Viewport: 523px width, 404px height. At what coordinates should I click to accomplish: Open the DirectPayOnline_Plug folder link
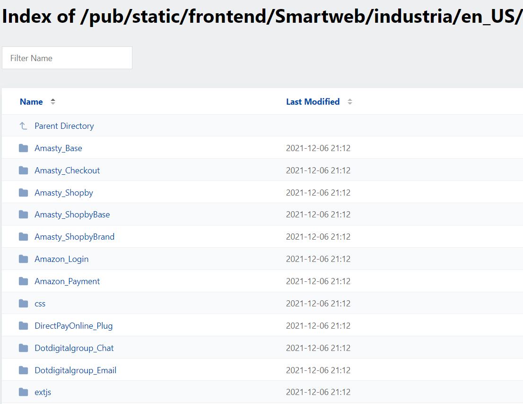[73, 326]
